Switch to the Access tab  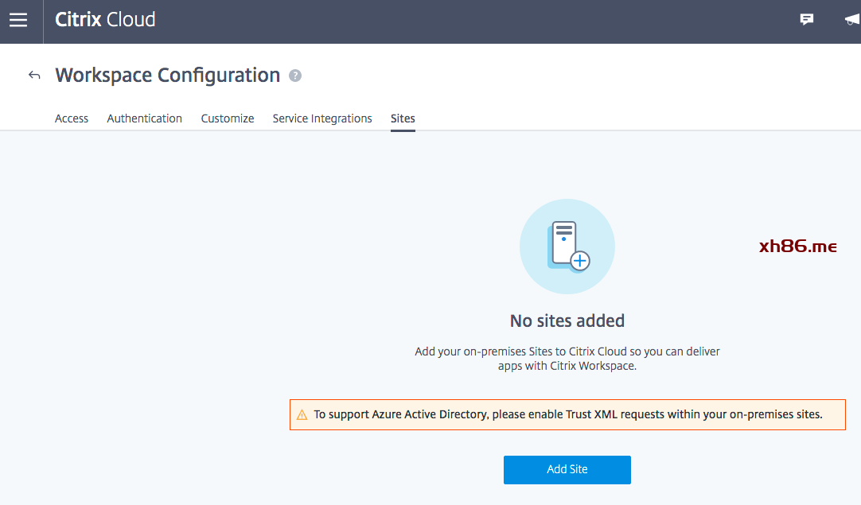(72, 118)
